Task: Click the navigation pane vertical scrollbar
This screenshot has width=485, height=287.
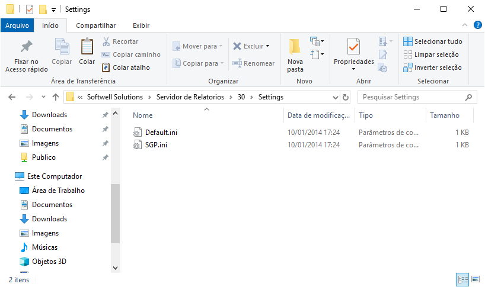Action: click(115, 213)
